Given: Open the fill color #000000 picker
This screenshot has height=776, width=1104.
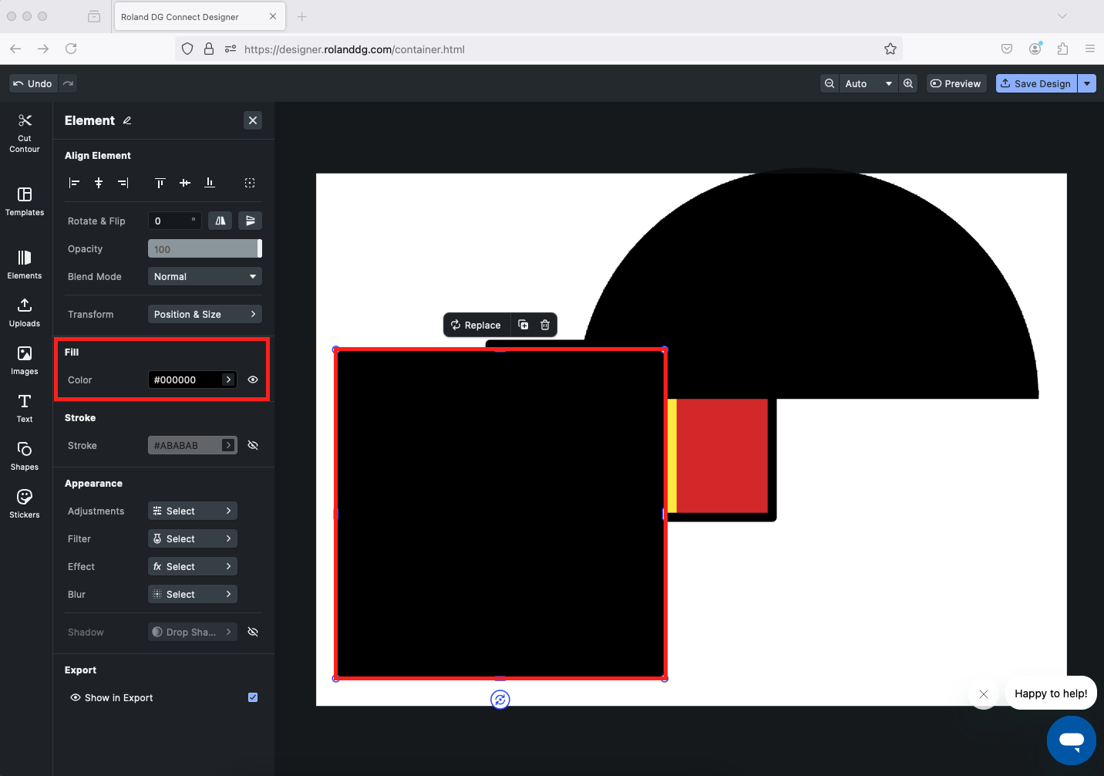Looking at the screenshot, I should (192, 380).
